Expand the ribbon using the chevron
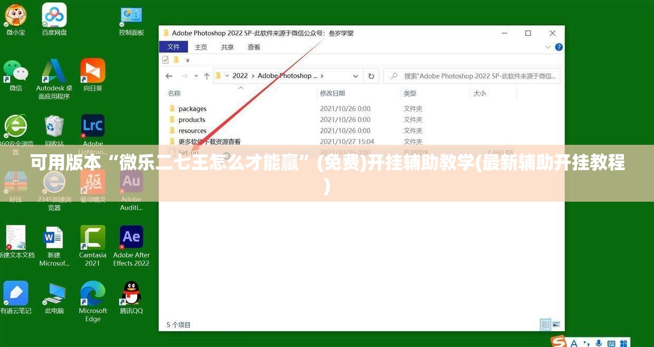 coord(548,47)
